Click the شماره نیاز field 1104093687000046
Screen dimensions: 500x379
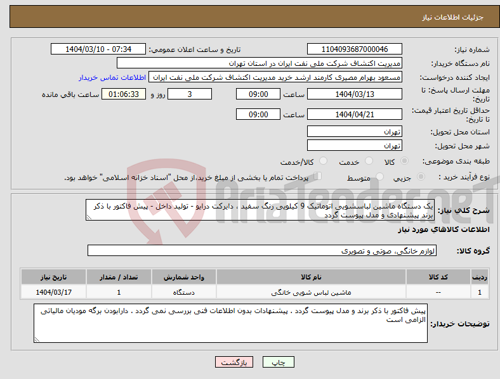[x=355, y=49]
